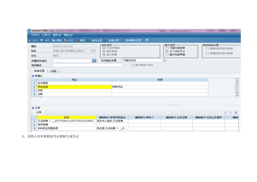Click the EAS app icon in title bar
This screenshot has width=257, height=182.
pos(29,31)
